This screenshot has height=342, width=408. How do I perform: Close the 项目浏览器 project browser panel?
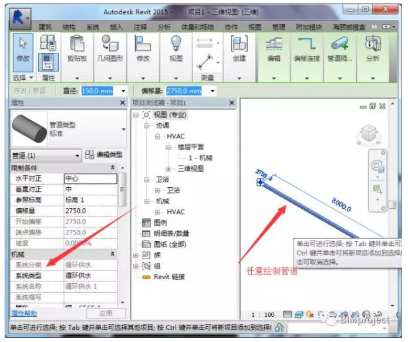(x=231, y=103)
